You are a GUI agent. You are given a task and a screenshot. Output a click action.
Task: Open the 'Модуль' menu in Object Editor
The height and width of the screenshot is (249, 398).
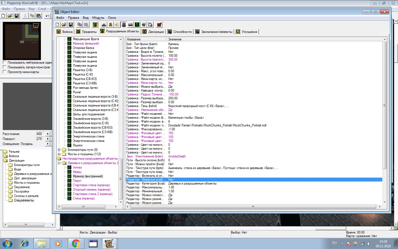[x=98, y=18]
